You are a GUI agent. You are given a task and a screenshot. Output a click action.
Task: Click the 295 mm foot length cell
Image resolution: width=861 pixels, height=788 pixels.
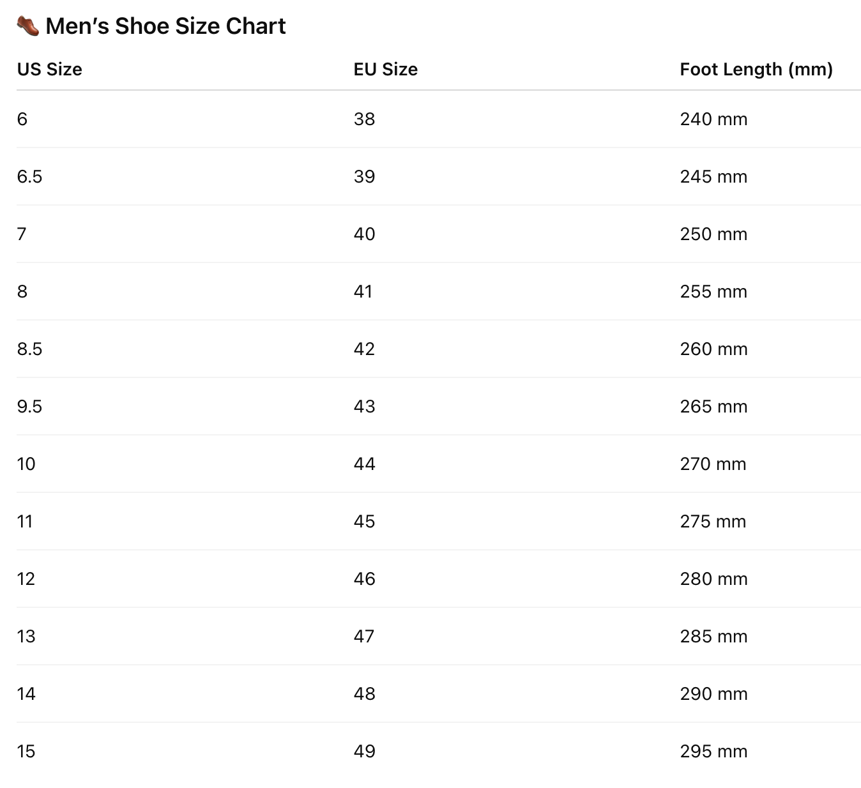(x=713, y=751)
